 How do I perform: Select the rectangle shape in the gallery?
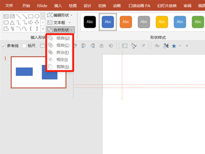[x=31, y=16]
